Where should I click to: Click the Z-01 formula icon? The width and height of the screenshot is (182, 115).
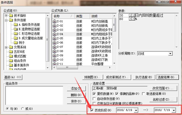(x=55, y=21)
